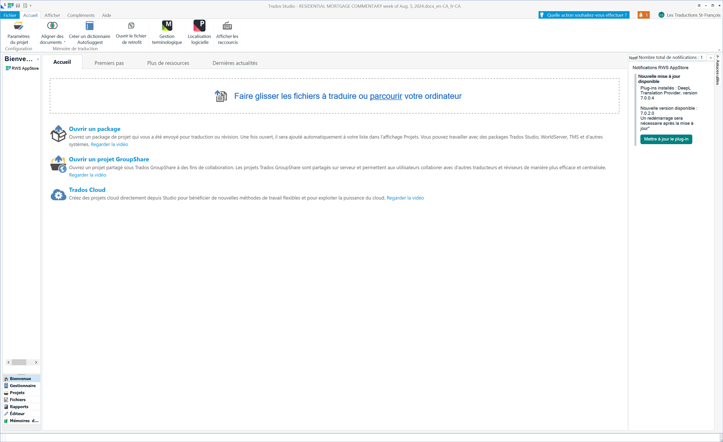This screenshot has width=723, height=442.
Task: Open the retrofit file icon
Action: click(x=131, y=26)
